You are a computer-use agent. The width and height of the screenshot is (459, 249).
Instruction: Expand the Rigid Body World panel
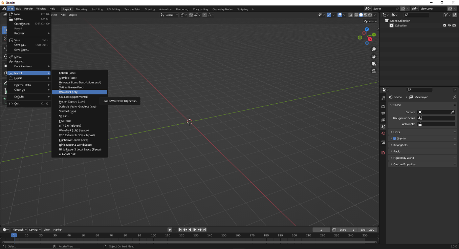[x=404, y=158]
